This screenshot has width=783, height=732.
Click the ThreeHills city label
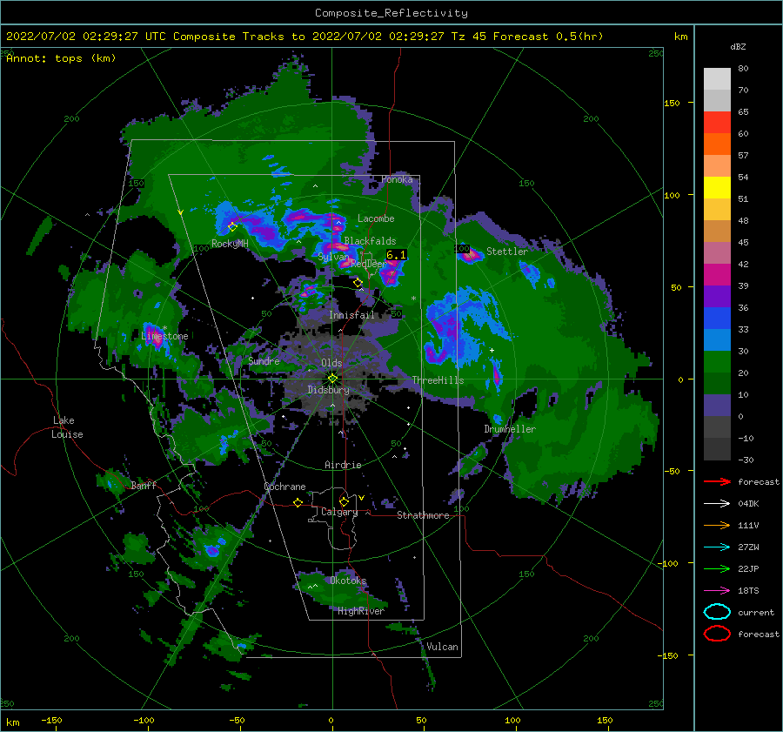pos(438,380)
